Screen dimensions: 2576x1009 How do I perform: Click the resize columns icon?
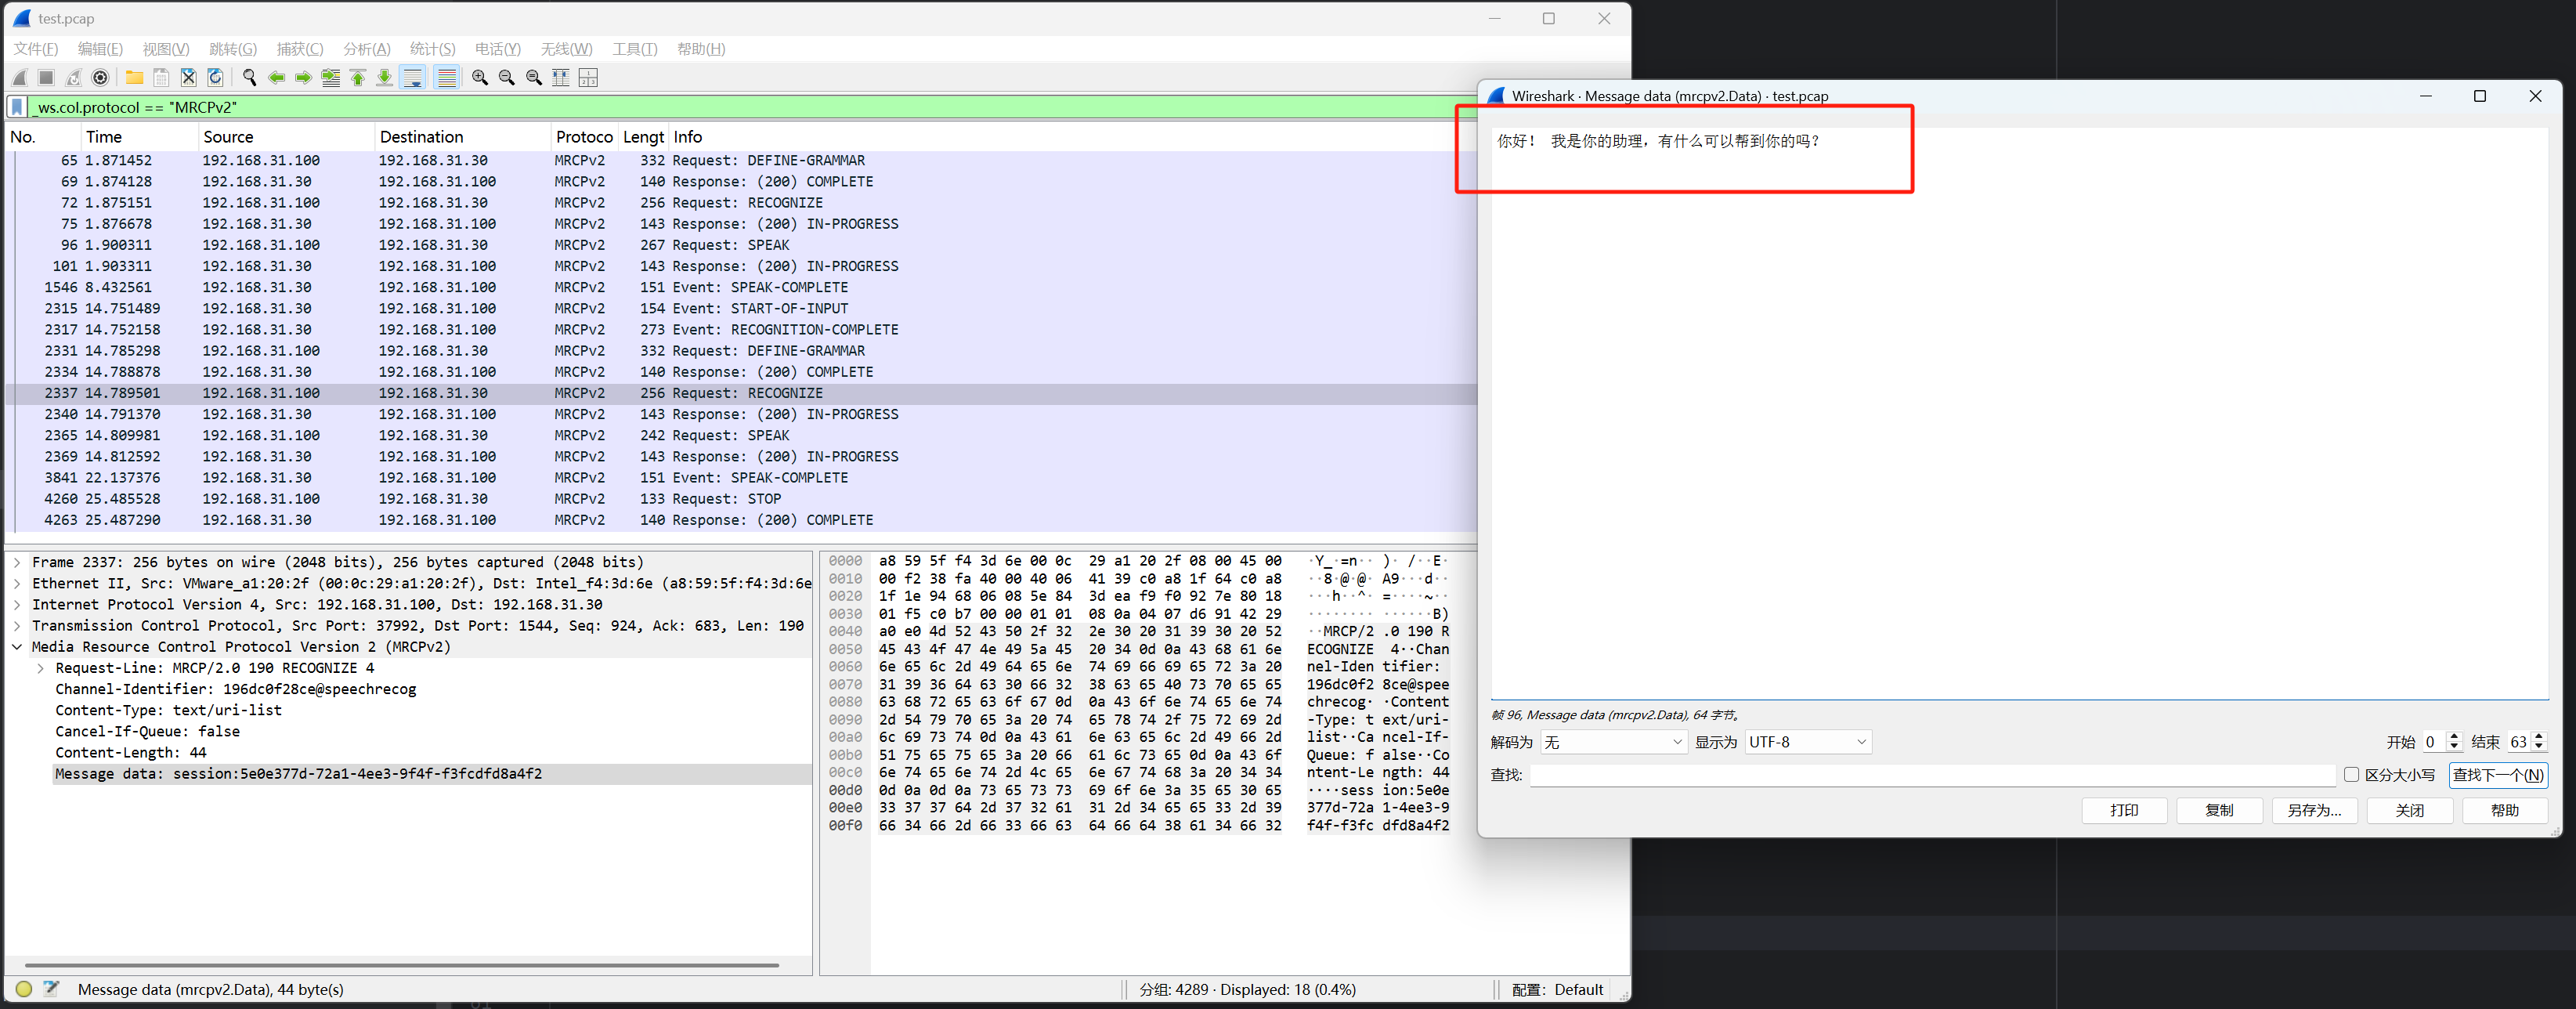[561, 78]
